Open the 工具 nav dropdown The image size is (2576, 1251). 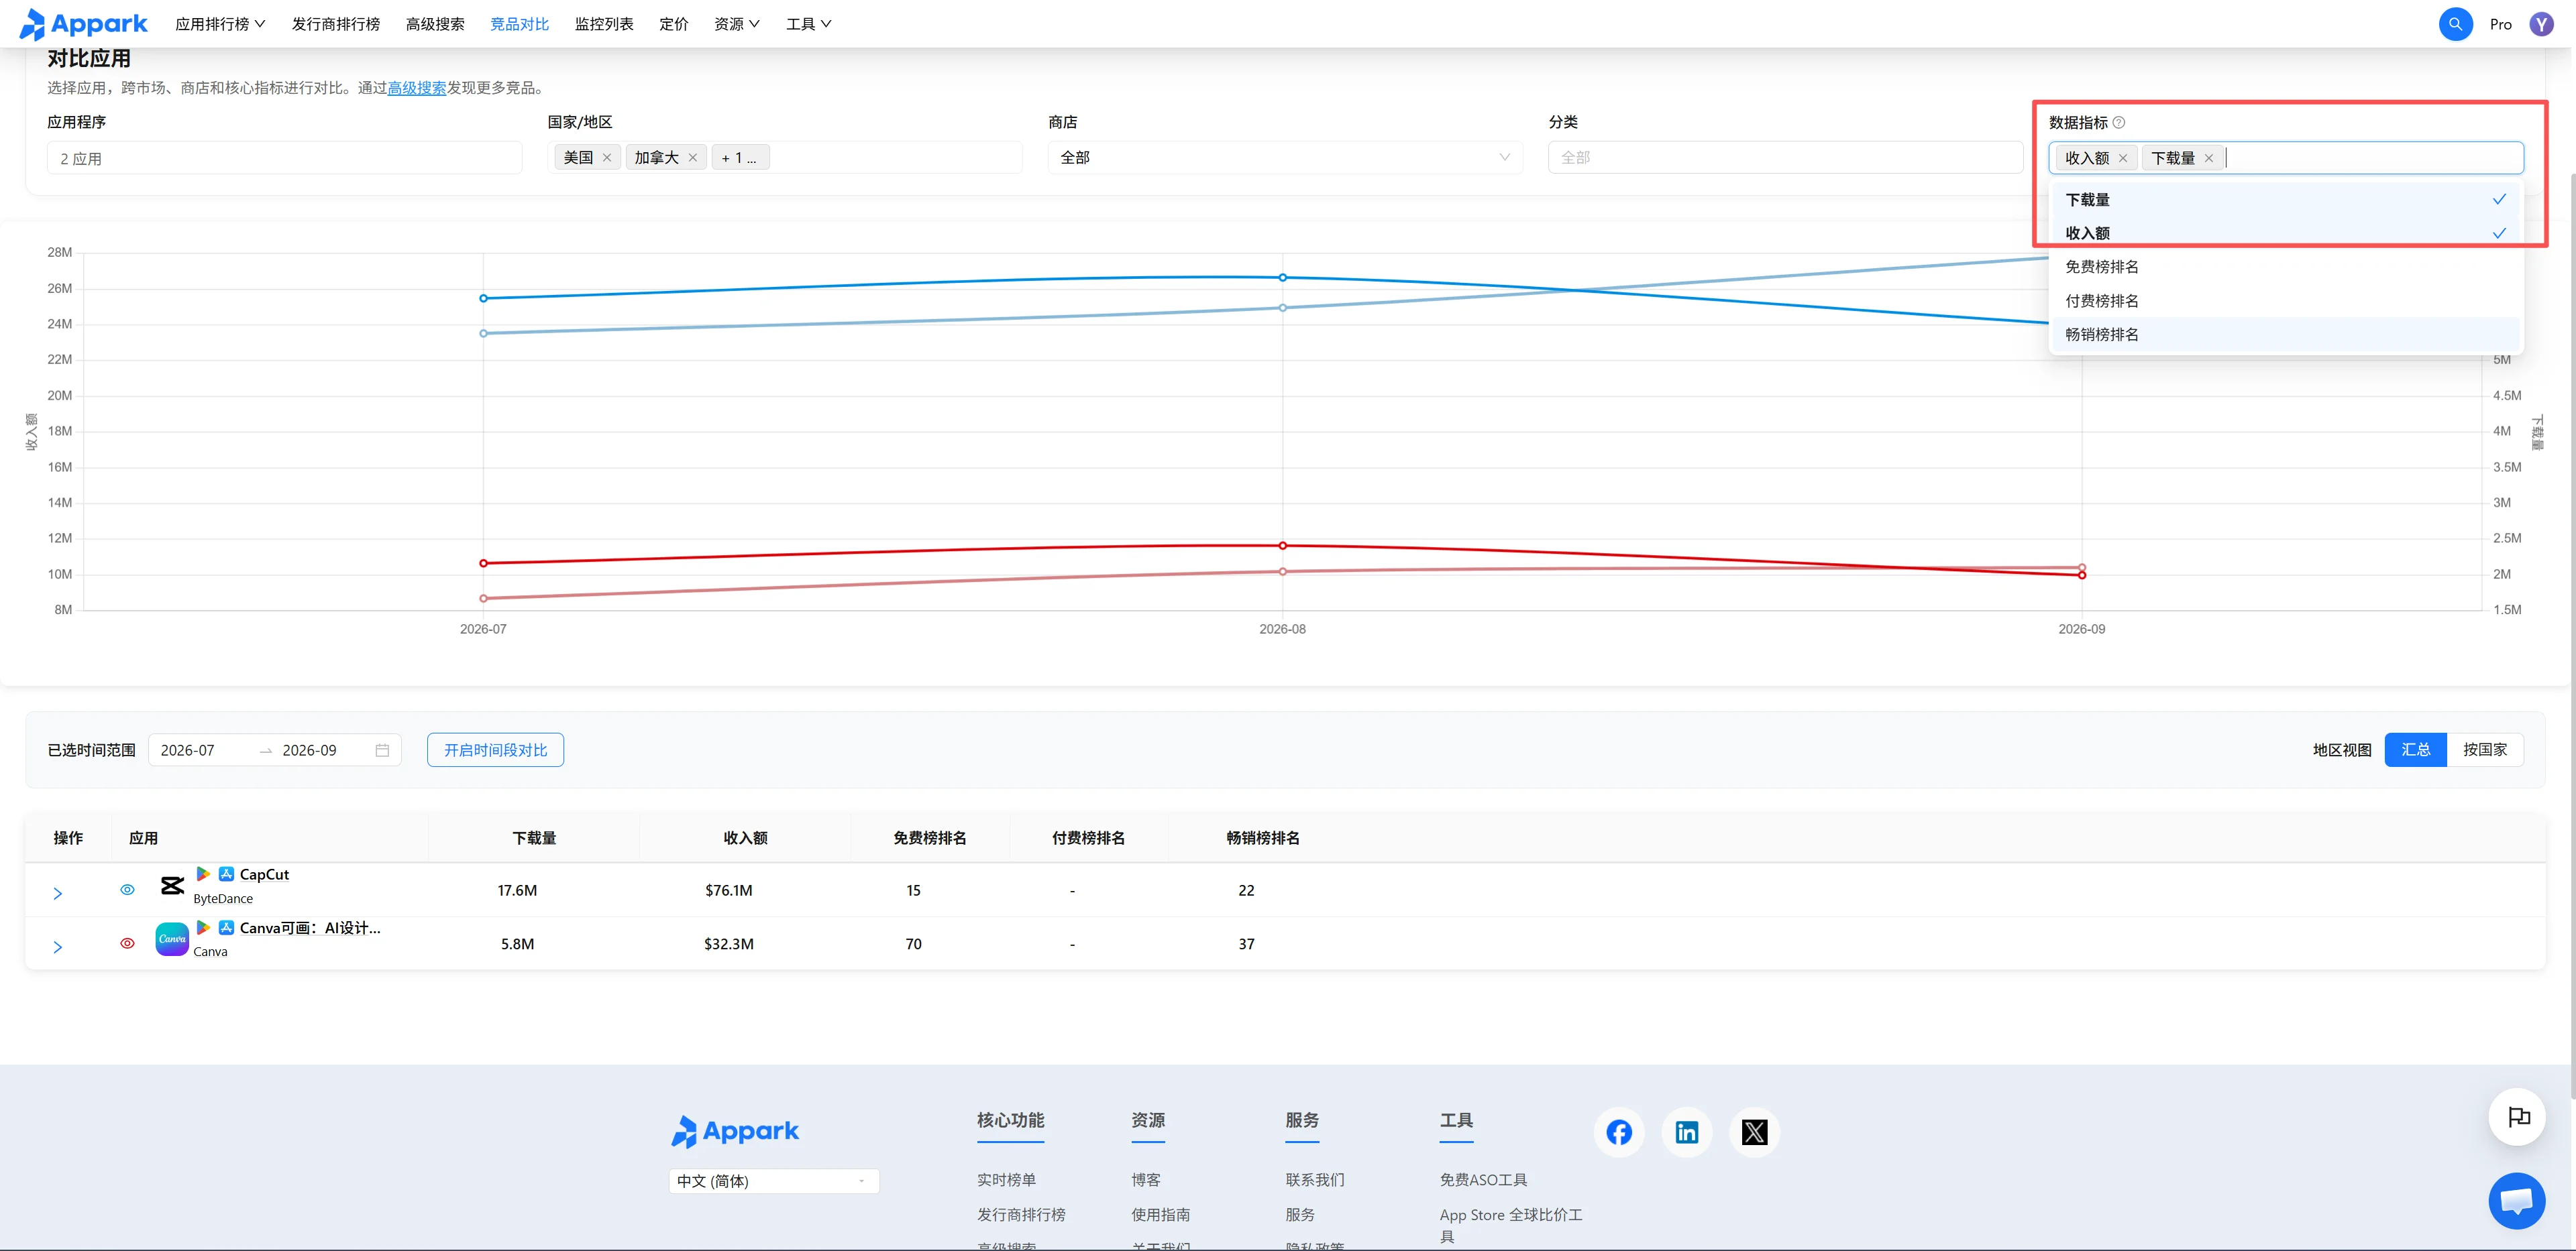[809, 24]
